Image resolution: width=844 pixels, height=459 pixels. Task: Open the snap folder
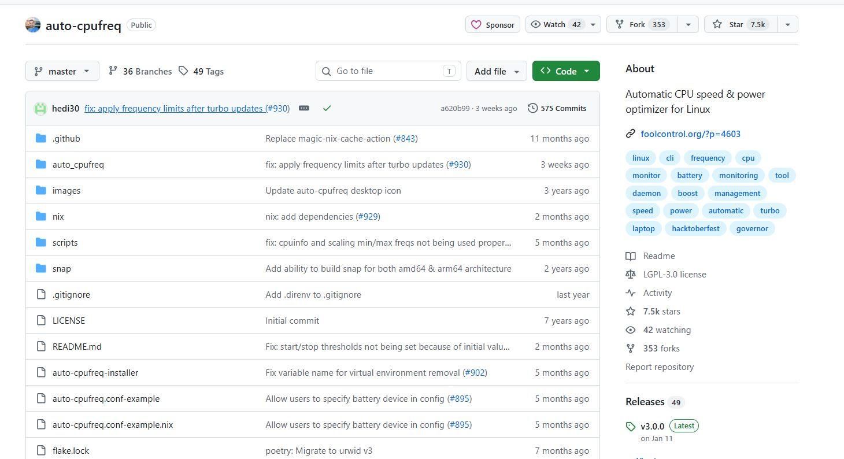coord(61,268)
